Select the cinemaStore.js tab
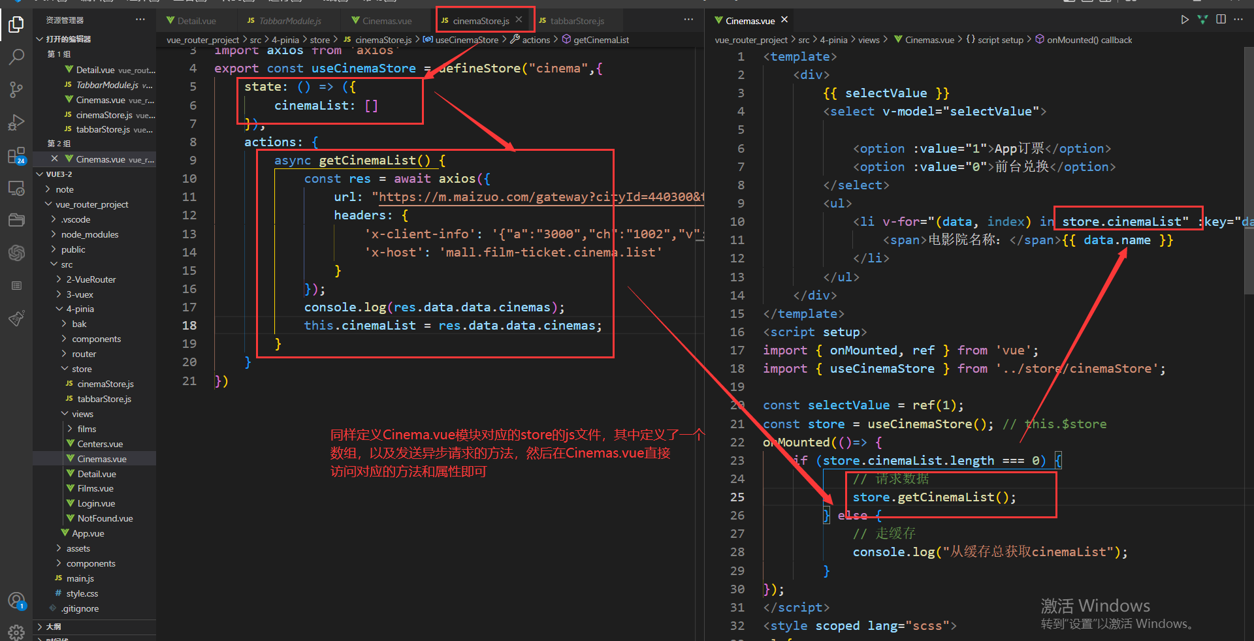 (481, 21)
